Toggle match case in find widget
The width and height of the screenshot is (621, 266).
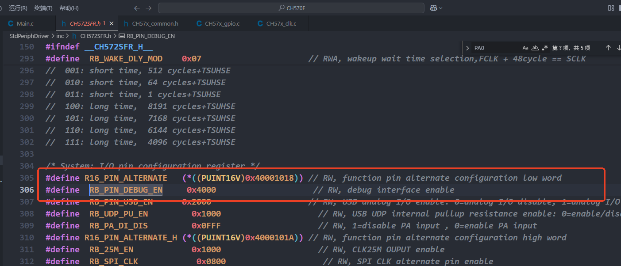pyautogui.click(x=525, y=48)
